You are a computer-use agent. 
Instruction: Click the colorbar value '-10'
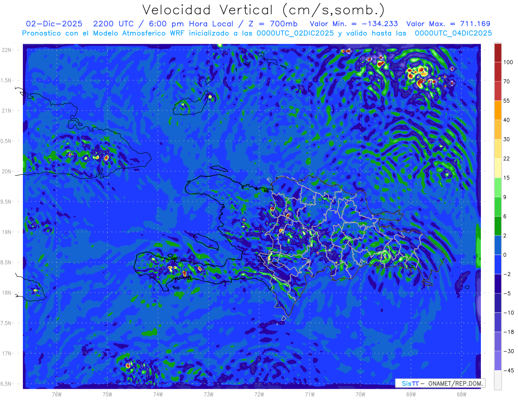click(509, 312)
